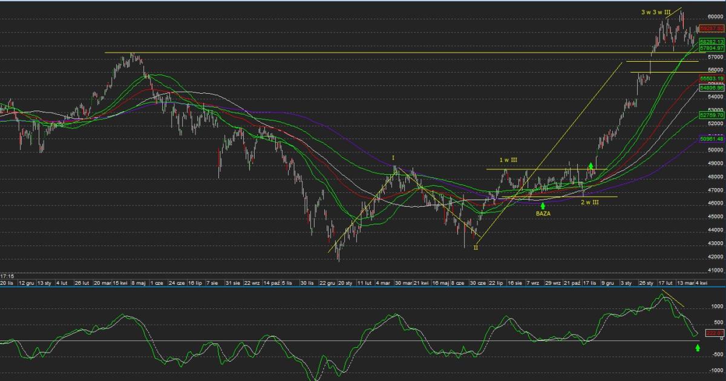Select the '1 w III' wave label
Viewport: 726px width, 381px height.
[508, 160]
